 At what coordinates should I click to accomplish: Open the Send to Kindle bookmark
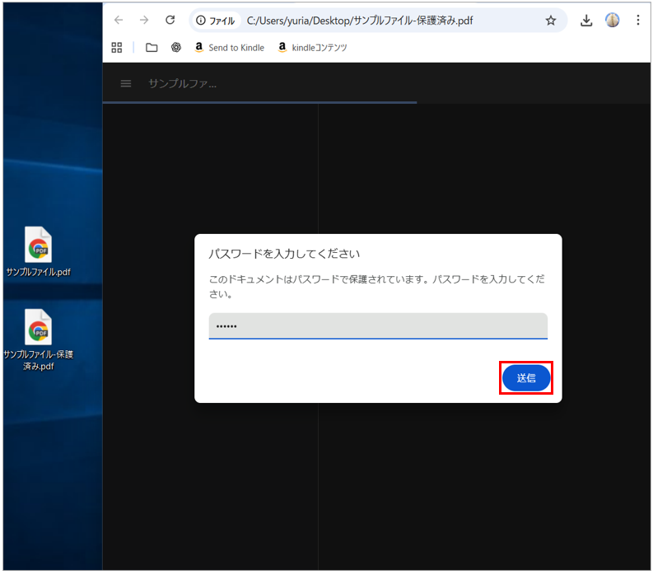coord(229,48)
